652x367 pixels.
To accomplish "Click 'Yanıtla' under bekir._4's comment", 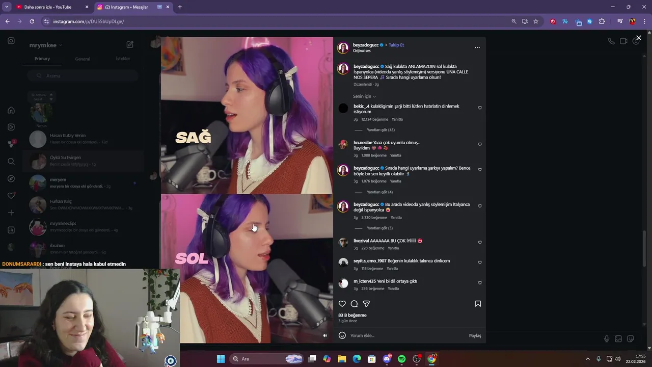I will (397, 119).
